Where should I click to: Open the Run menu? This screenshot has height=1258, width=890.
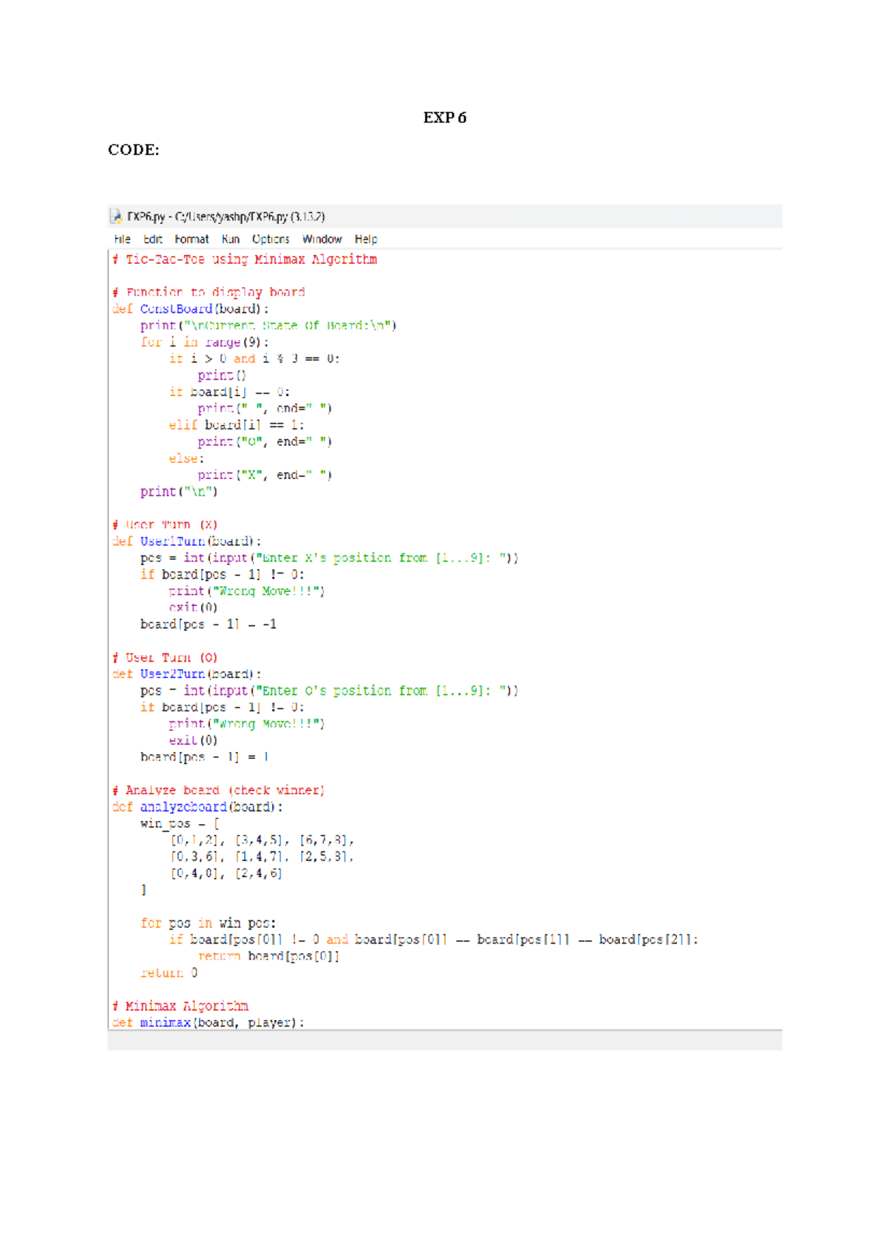[231, 239]
